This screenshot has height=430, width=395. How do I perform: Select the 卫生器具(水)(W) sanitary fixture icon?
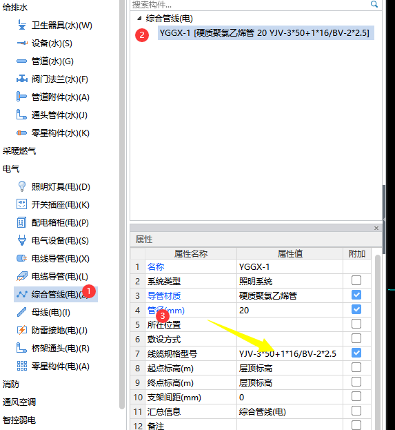[x=22, y=26]
